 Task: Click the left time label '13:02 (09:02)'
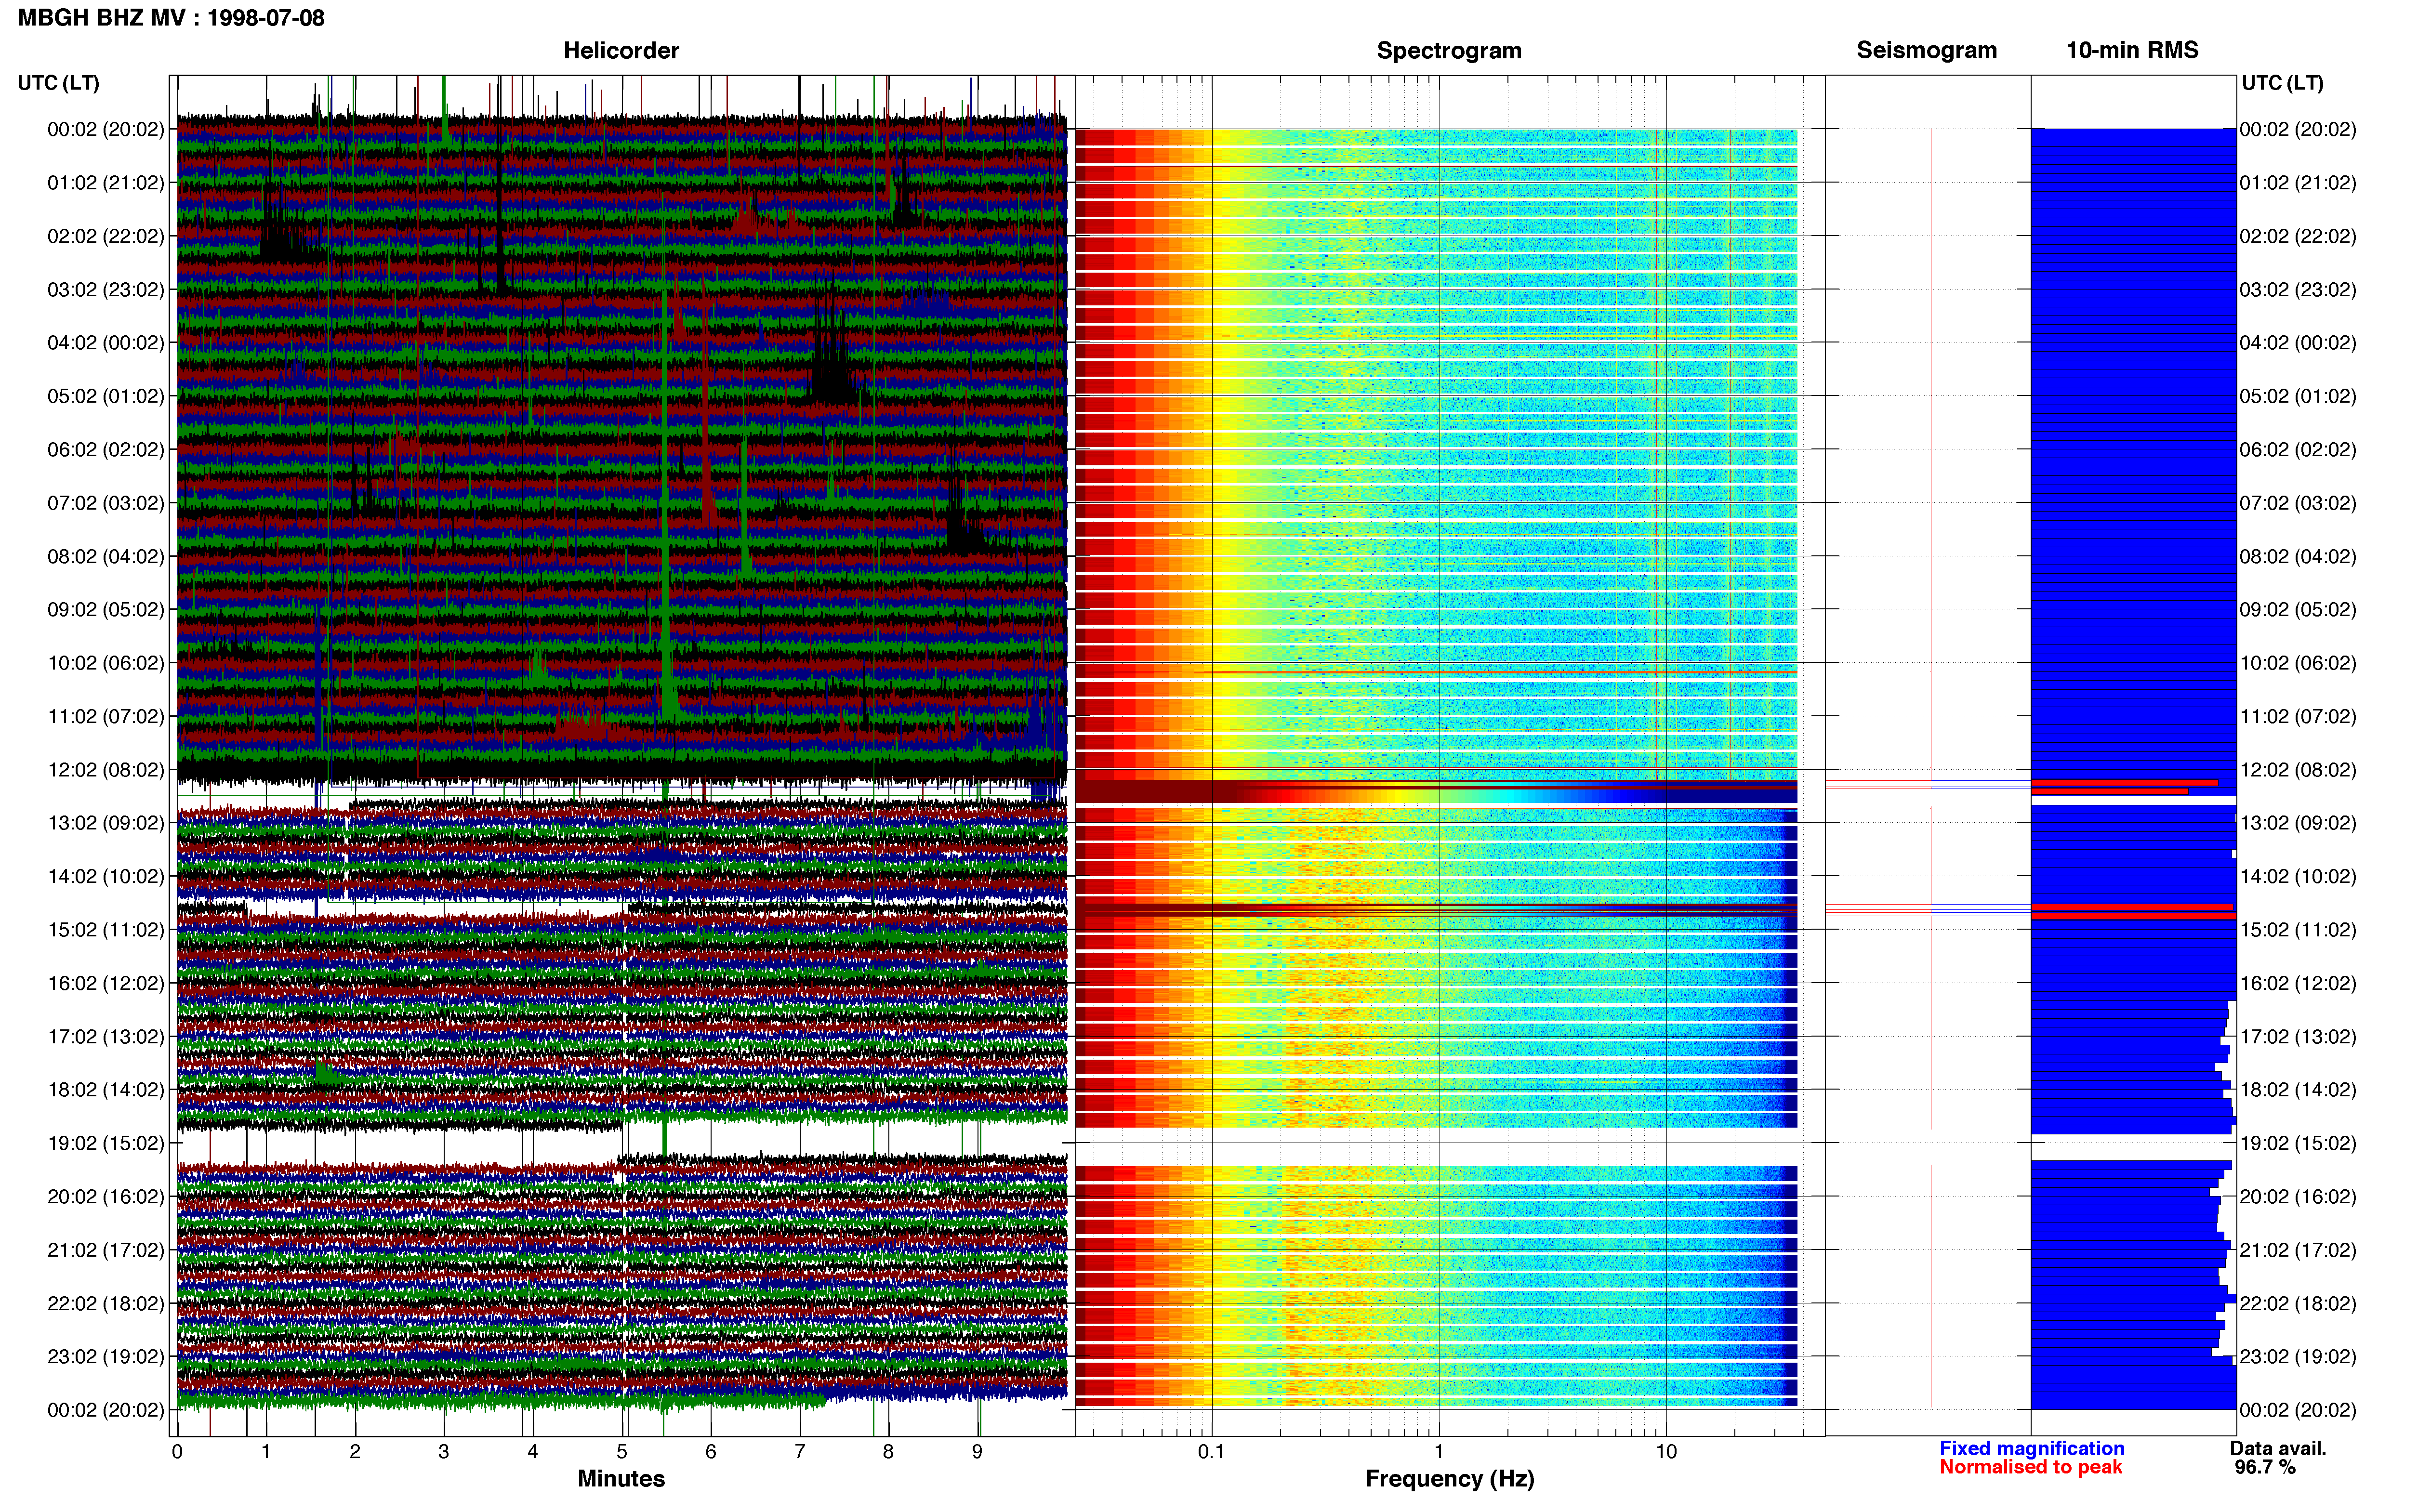click(106, 822)
